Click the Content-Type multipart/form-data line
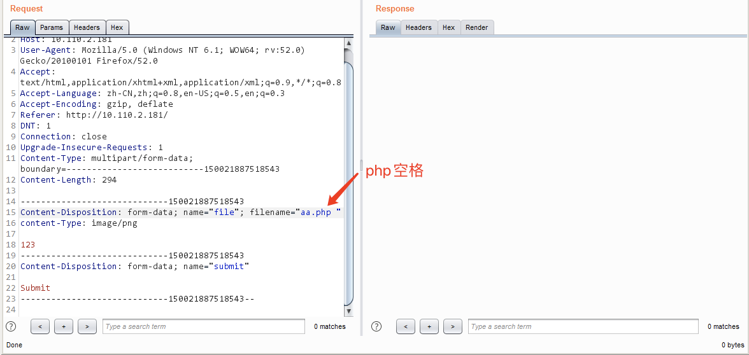 click(150, 164)
